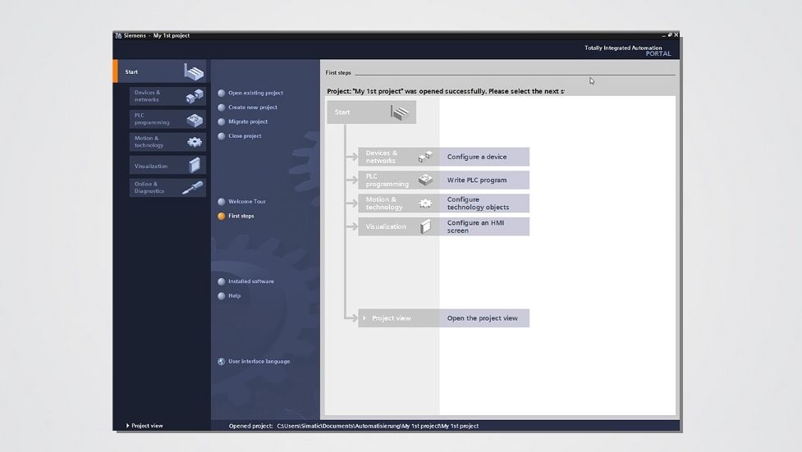Select the orange First steps bullet
This screenshot has height=452, width=802.
(222, 216)
